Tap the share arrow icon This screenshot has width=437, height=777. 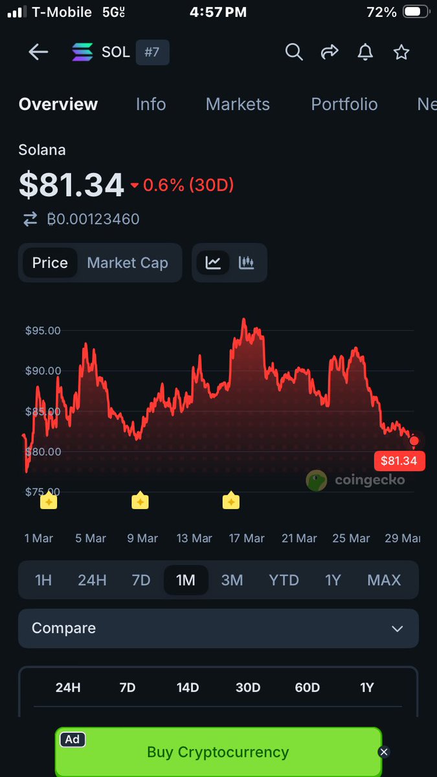[330, 52]
